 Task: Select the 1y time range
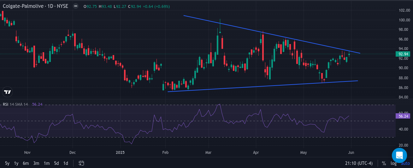pyautogui.click(x=16, y=163)
